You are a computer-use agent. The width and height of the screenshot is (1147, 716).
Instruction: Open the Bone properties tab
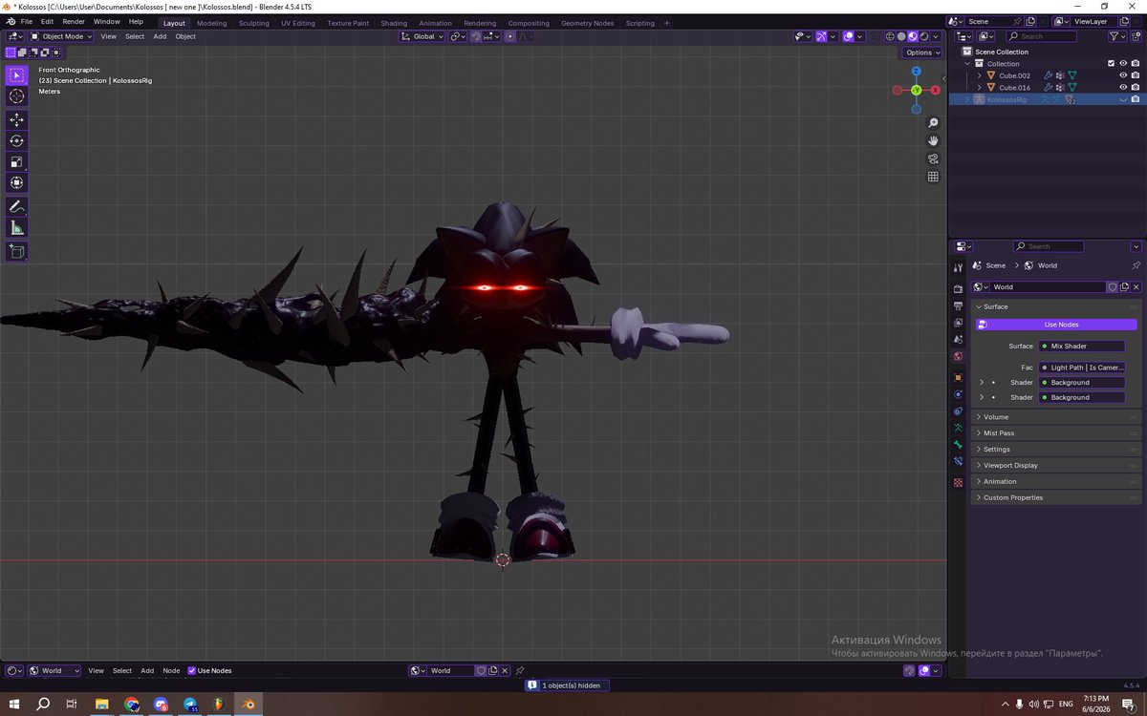(958, 445)
